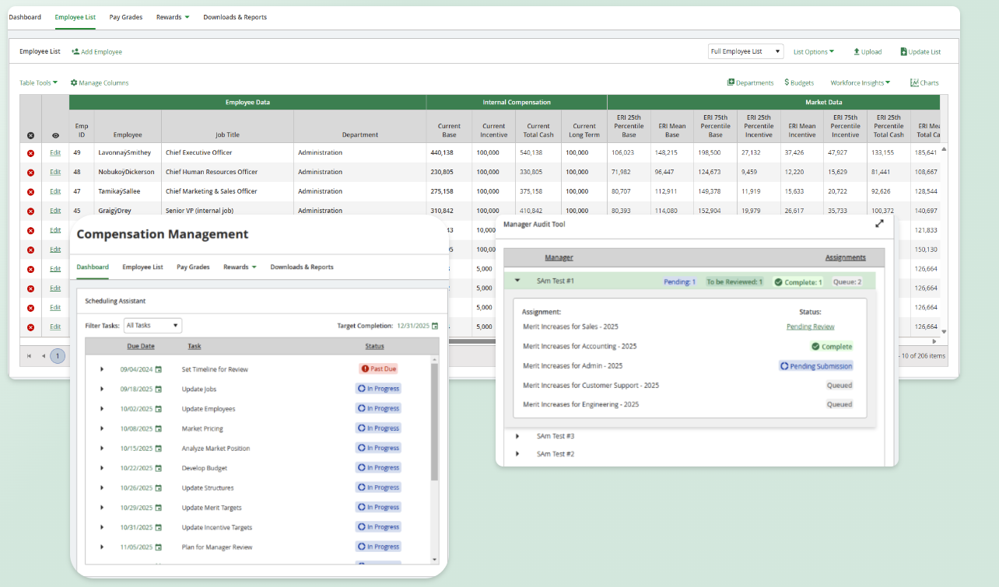Image resolution: width=999 pixels, height=587 pixels.
Task: Expand the SAm Test #2 manager row
Action: click(517, 454)
